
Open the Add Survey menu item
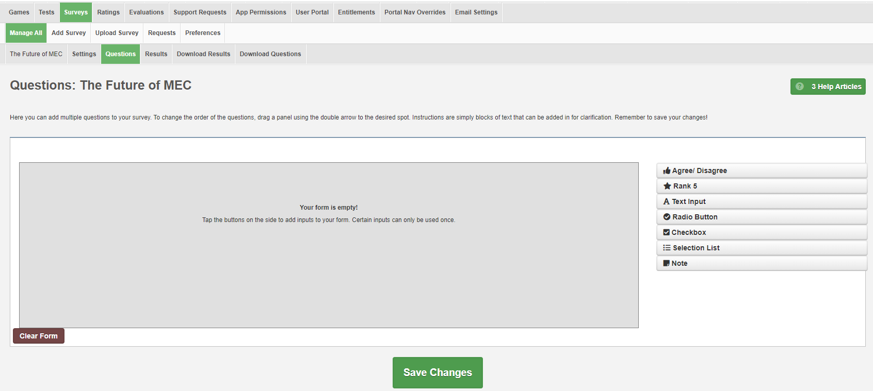point(69,33)
